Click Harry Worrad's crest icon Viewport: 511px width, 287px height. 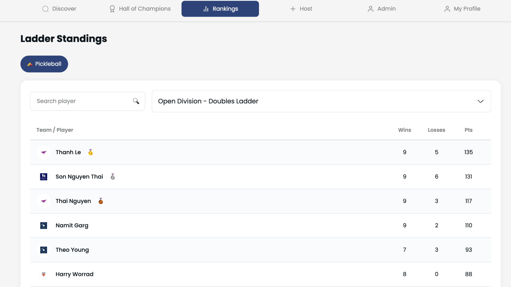click(44, 274)
